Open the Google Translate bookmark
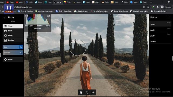 [x=25, y=11]
